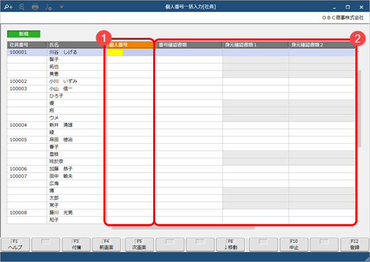Select employee number 100004 cell

point(27,125)
